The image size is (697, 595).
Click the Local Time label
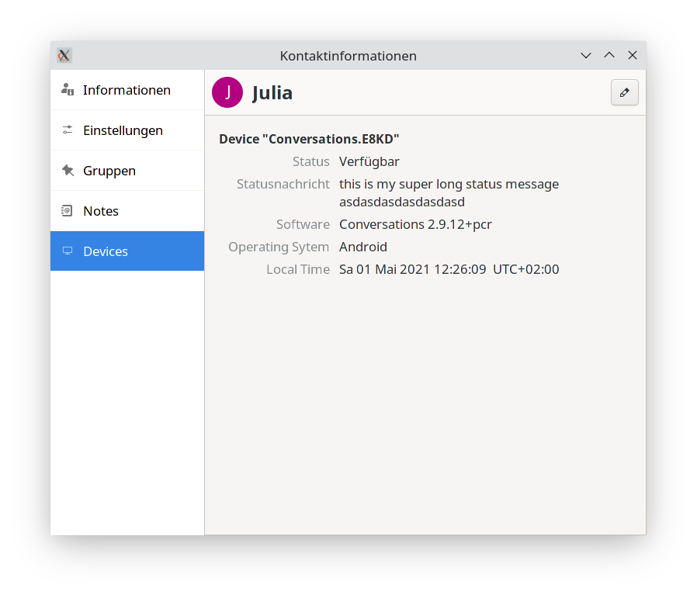pyautogui.click(x=298, y=269)
